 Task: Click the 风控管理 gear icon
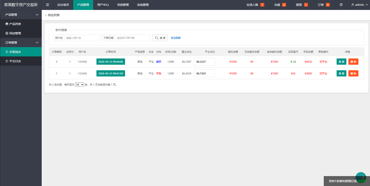pyautogui.click(x=7, y=33)
